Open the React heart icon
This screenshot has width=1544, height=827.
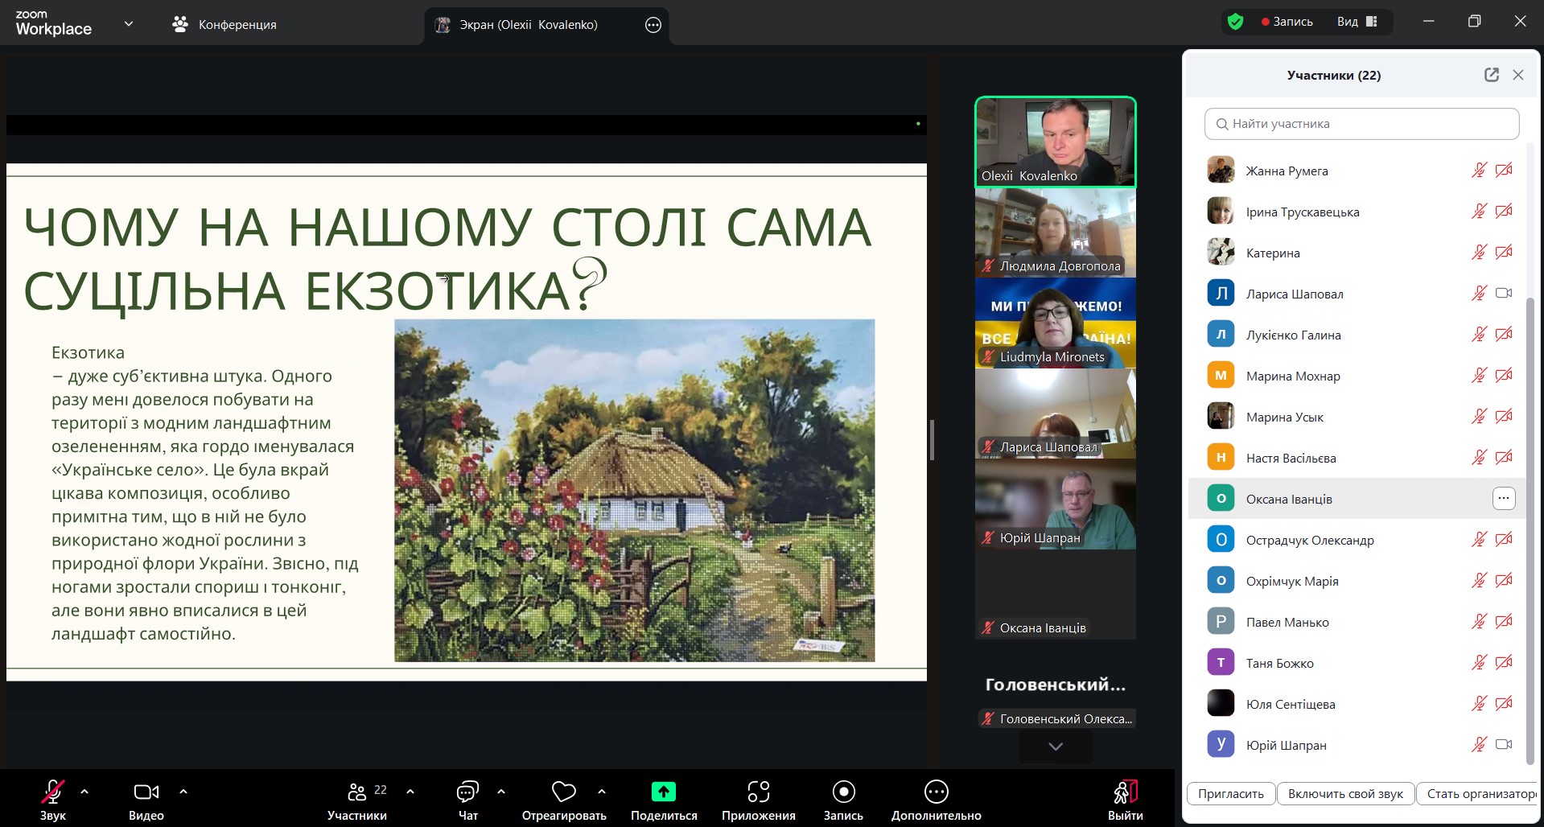coord(563,792)
